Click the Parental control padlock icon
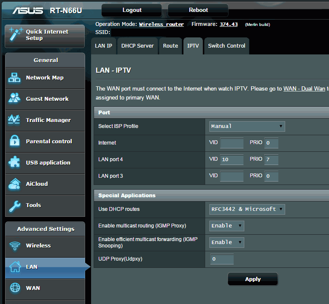 click(x=15, y=141)
